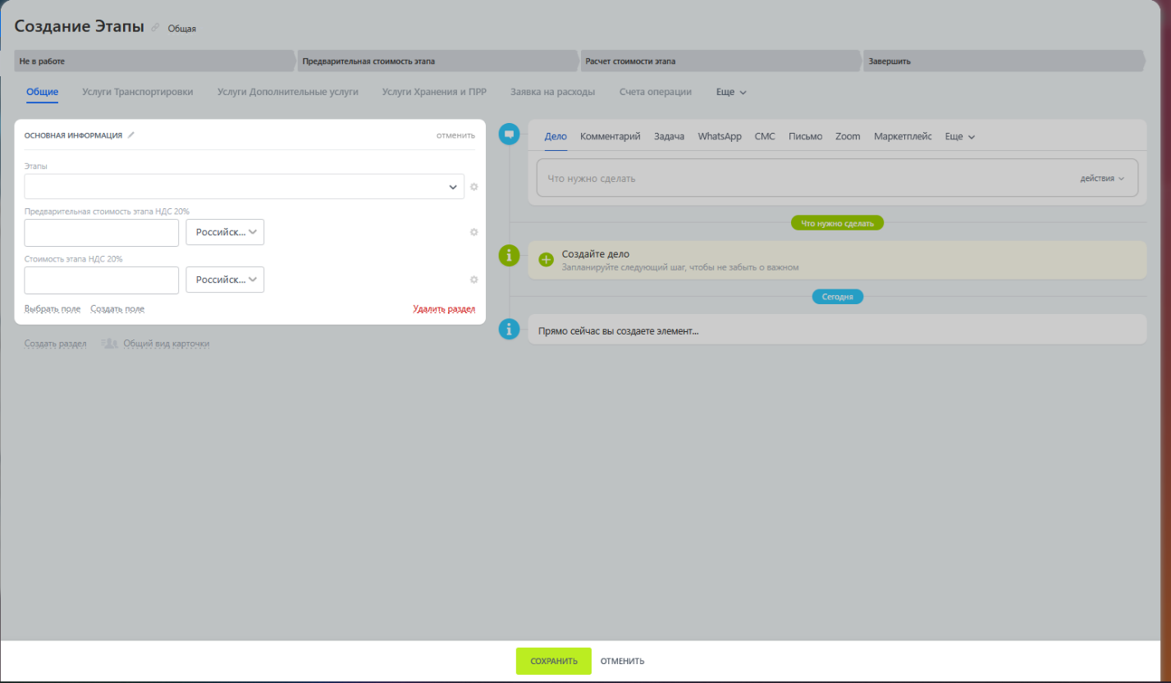Open currency dropdown for Предварительная стоимость этапа
1171x683 pixels.
point(226,232)
